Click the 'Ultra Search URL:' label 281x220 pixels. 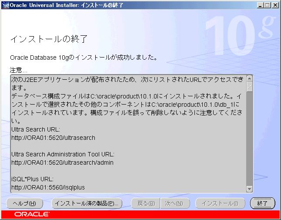point(36,129)
